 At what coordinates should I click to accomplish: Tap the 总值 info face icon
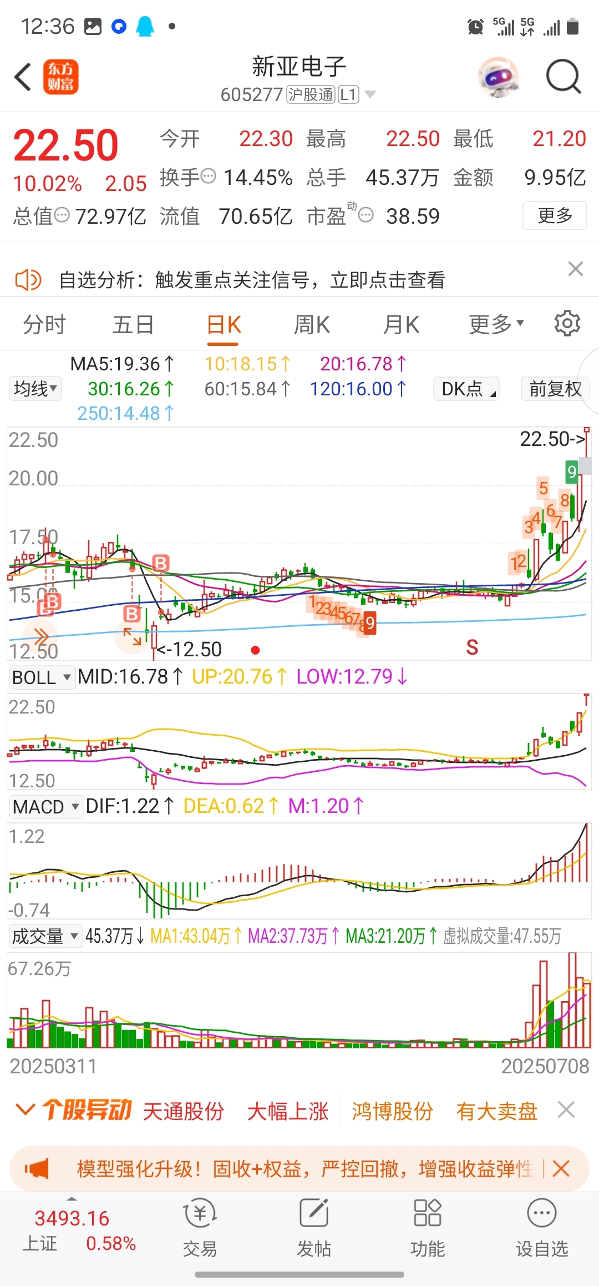pyautogui.click(x=62, y=215)
